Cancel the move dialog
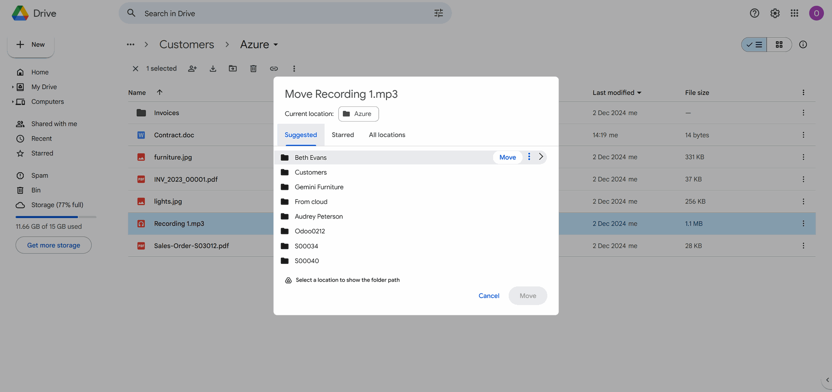The width and height of the screenshot is (832, 392). tap(489, 296)
